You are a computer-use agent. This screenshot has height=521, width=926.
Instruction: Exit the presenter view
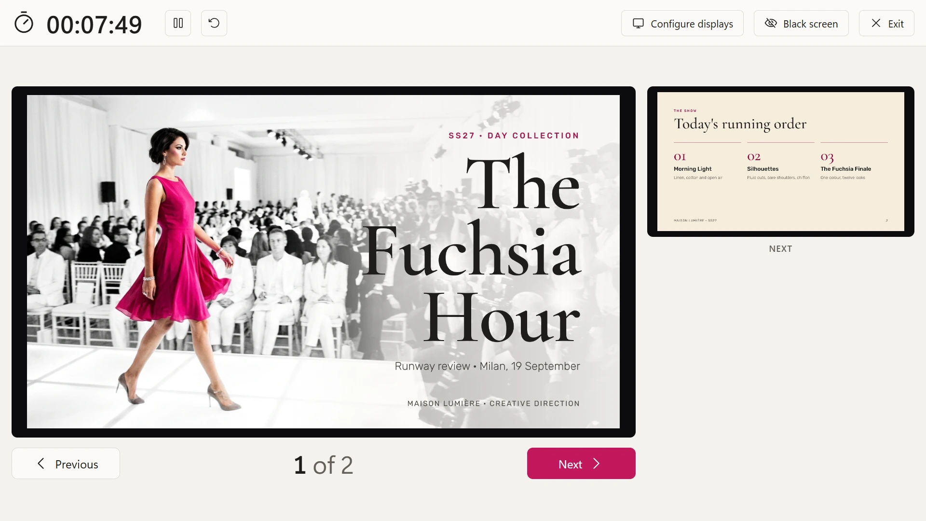click(886, 23)
